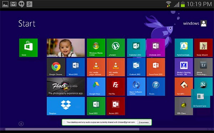Open Google Drive tile

[x=96, y=87]
